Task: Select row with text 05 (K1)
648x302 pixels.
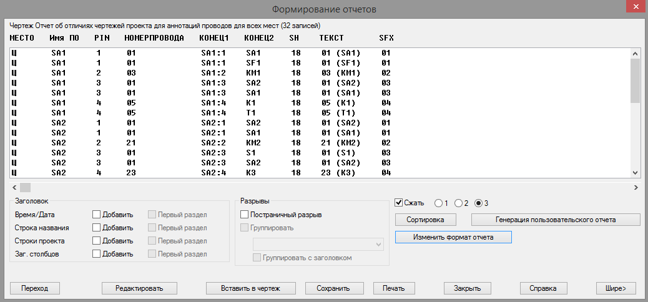Action: pos(320,102)
